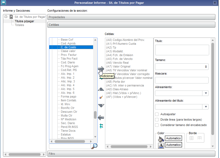
Task: Open the Alineamiento del titulo dropdown
Action: [x=206, y=107]
